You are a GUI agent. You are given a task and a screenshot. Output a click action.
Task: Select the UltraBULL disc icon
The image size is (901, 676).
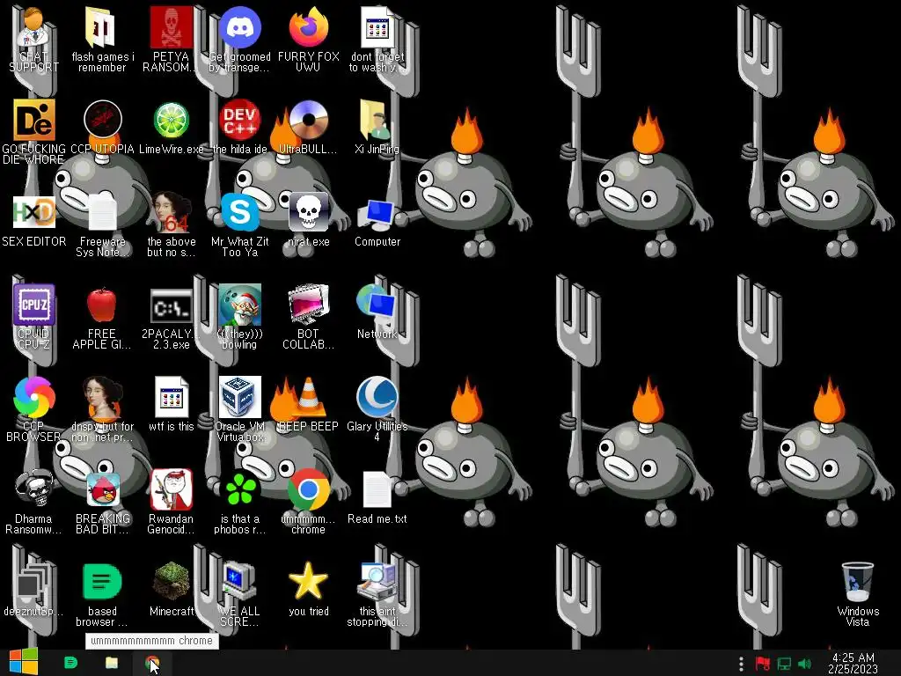(309, 120)
